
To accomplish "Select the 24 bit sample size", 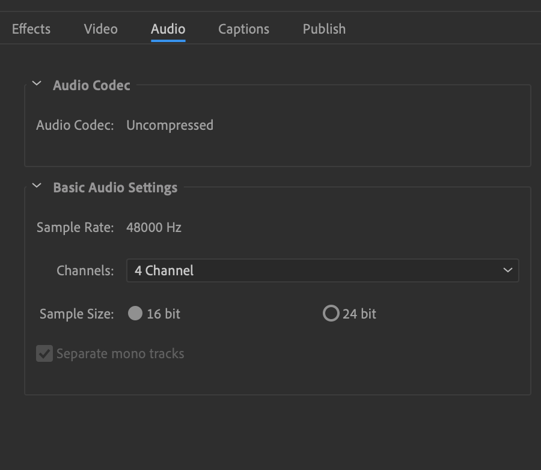I will click(331, 313).
